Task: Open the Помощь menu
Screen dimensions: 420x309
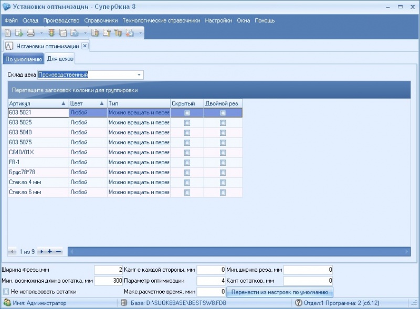Action: click(x=265, y=20)
